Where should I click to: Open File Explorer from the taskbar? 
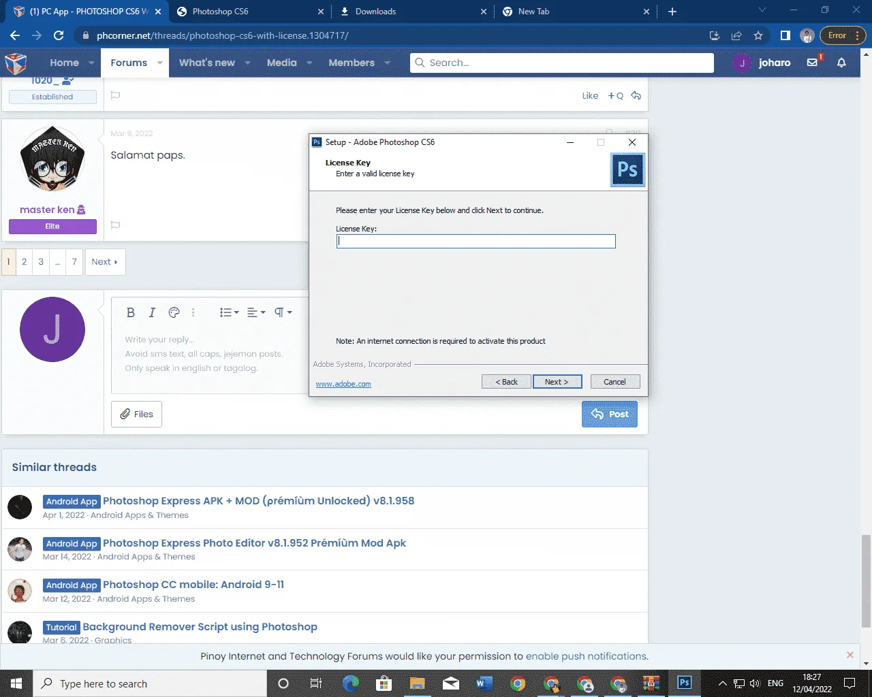coord(418,683)
